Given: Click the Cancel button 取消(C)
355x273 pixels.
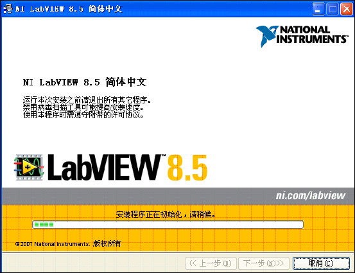Looking at the screenshot, I should (x=321, y=263).
